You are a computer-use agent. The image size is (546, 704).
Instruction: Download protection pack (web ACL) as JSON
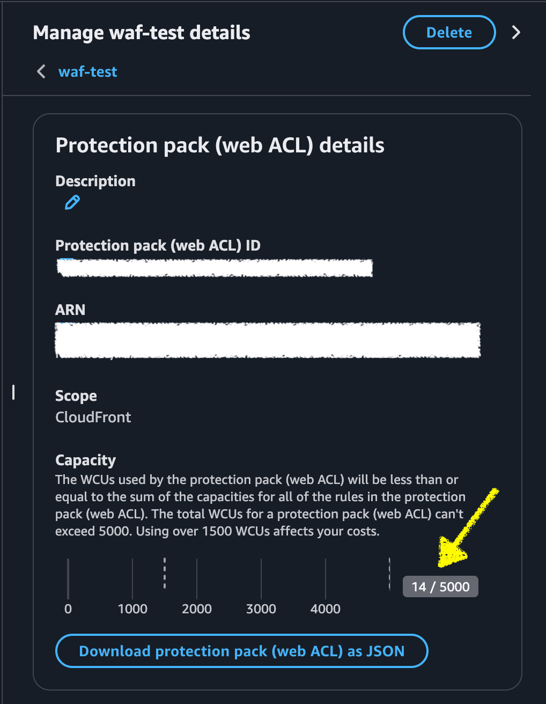point(241,651)
